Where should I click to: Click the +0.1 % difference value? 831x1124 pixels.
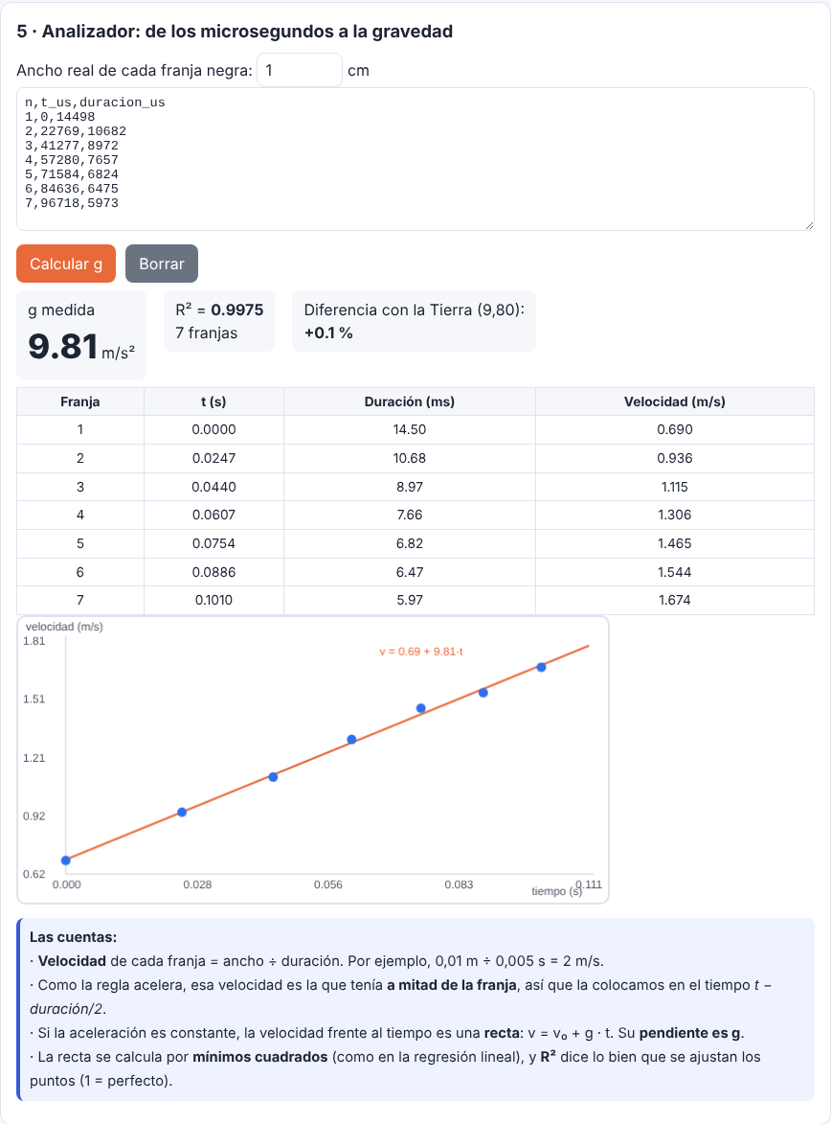point(328,333)
